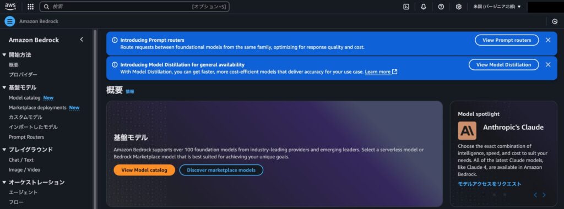Launch CloudShell terminal icon
This screenshot has width=564, height=209.
pos(406,7)
